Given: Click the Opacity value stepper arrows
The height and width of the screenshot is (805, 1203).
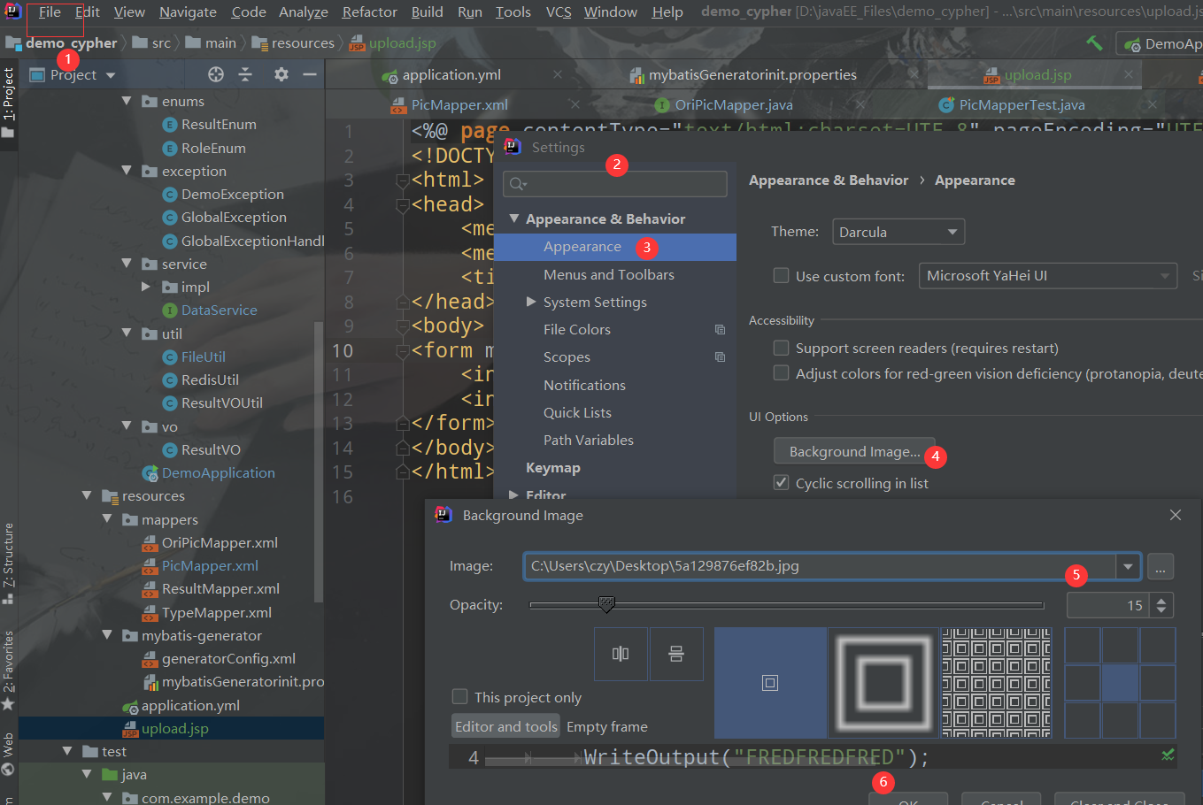Looking at the screenshot, I should point(1161,605).
